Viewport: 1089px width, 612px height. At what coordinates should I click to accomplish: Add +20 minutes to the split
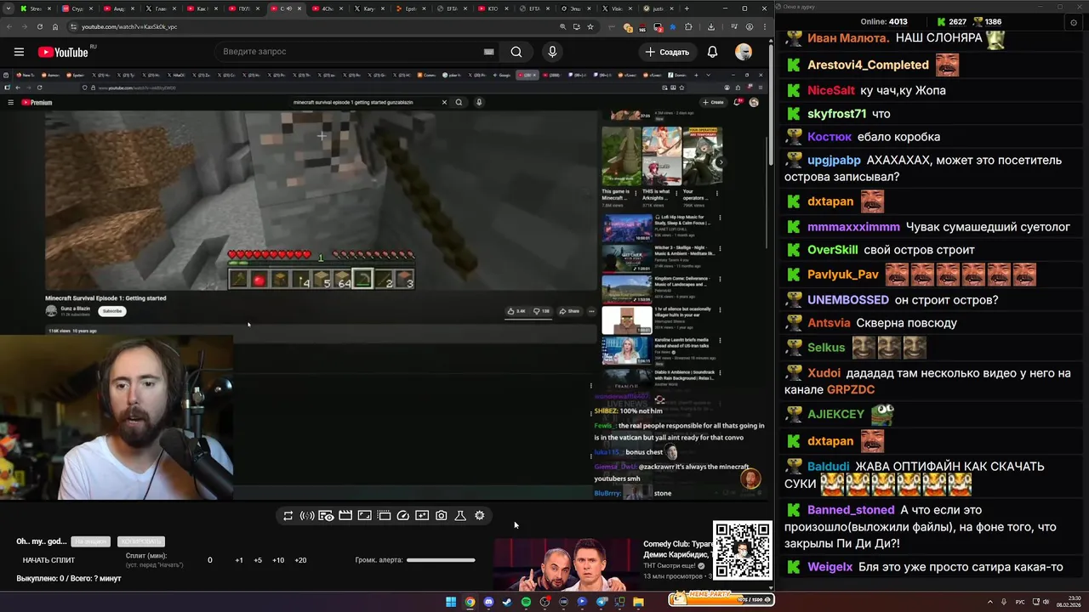point(300,560)
